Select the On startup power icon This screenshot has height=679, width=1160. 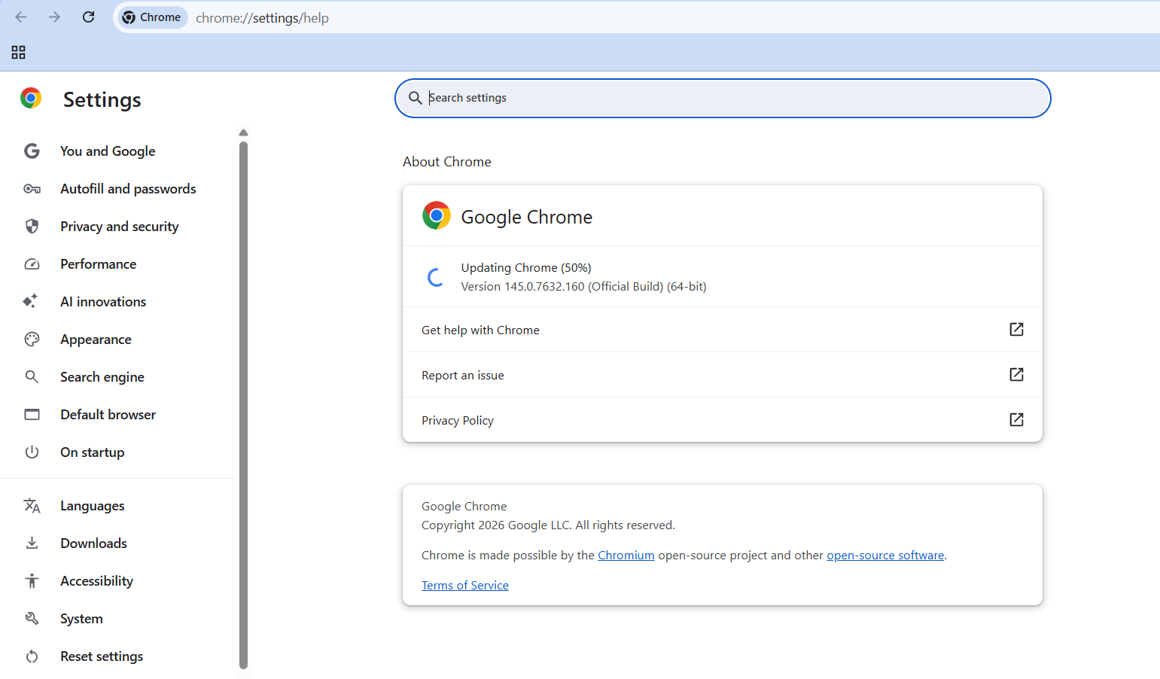pyautogui.click(x=32, y=452)
